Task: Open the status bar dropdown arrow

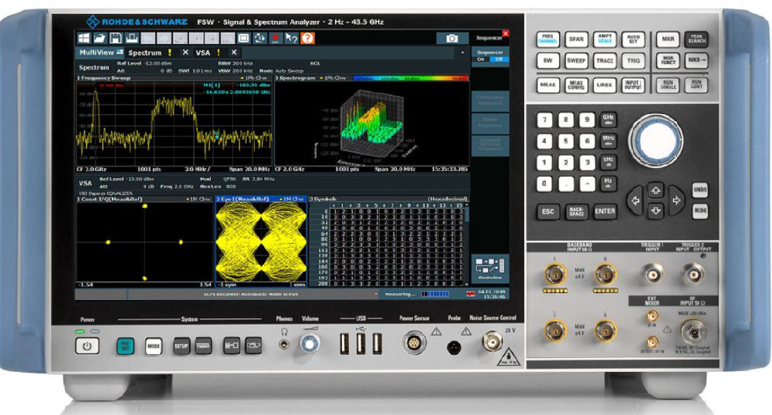Action: pos(376,294)
